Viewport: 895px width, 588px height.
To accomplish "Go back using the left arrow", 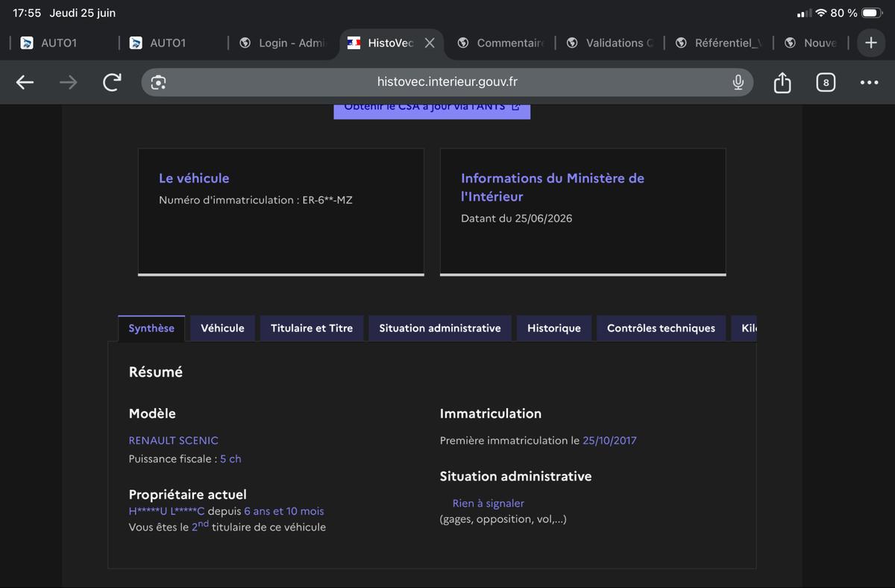I will pos(25,83).
